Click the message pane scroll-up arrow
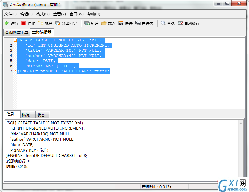This screenshot has height=192, width=249. (x=241, y=123)
